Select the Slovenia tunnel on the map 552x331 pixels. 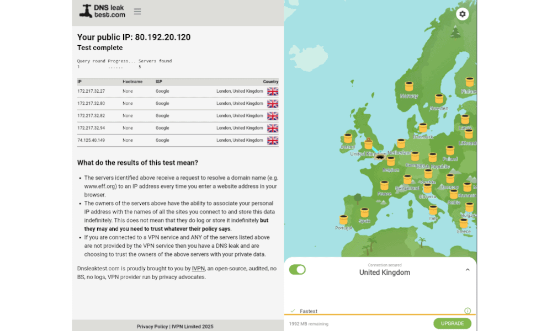pyautogui.click(x=427, y=189)
